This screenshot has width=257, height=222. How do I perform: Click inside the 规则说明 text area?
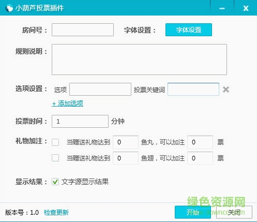[139, 60]
